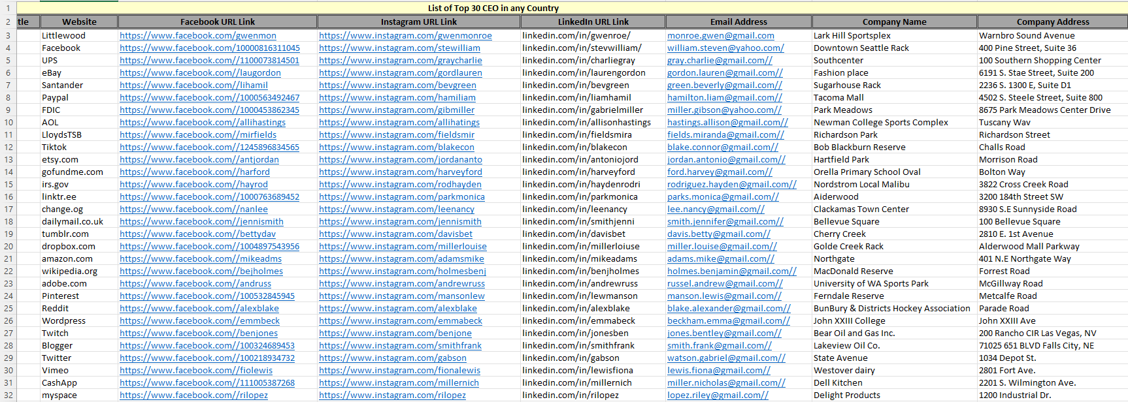The width and height of the screenshot is (1128, 402).
Task: Select the Santander website cell
Action: [x=79, y=85]
